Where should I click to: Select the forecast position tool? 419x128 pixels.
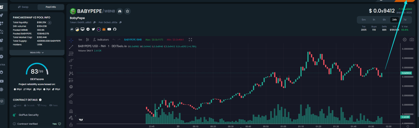[x=71, y=80]
